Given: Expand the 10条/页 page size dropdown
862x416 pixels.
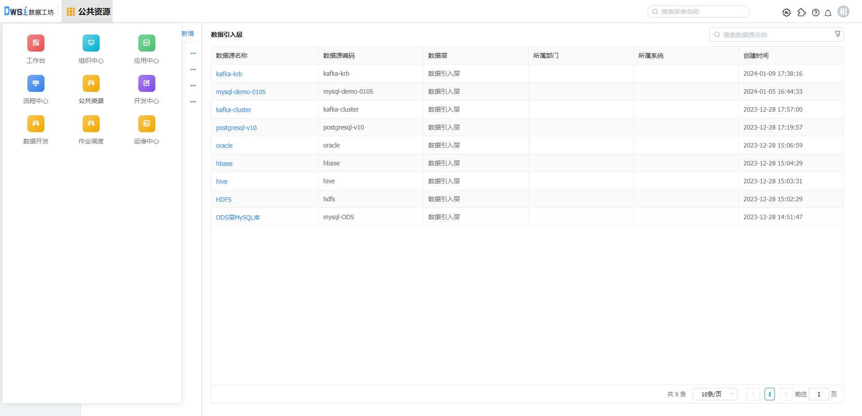Looking at the screenshot, I should point(715,394).
